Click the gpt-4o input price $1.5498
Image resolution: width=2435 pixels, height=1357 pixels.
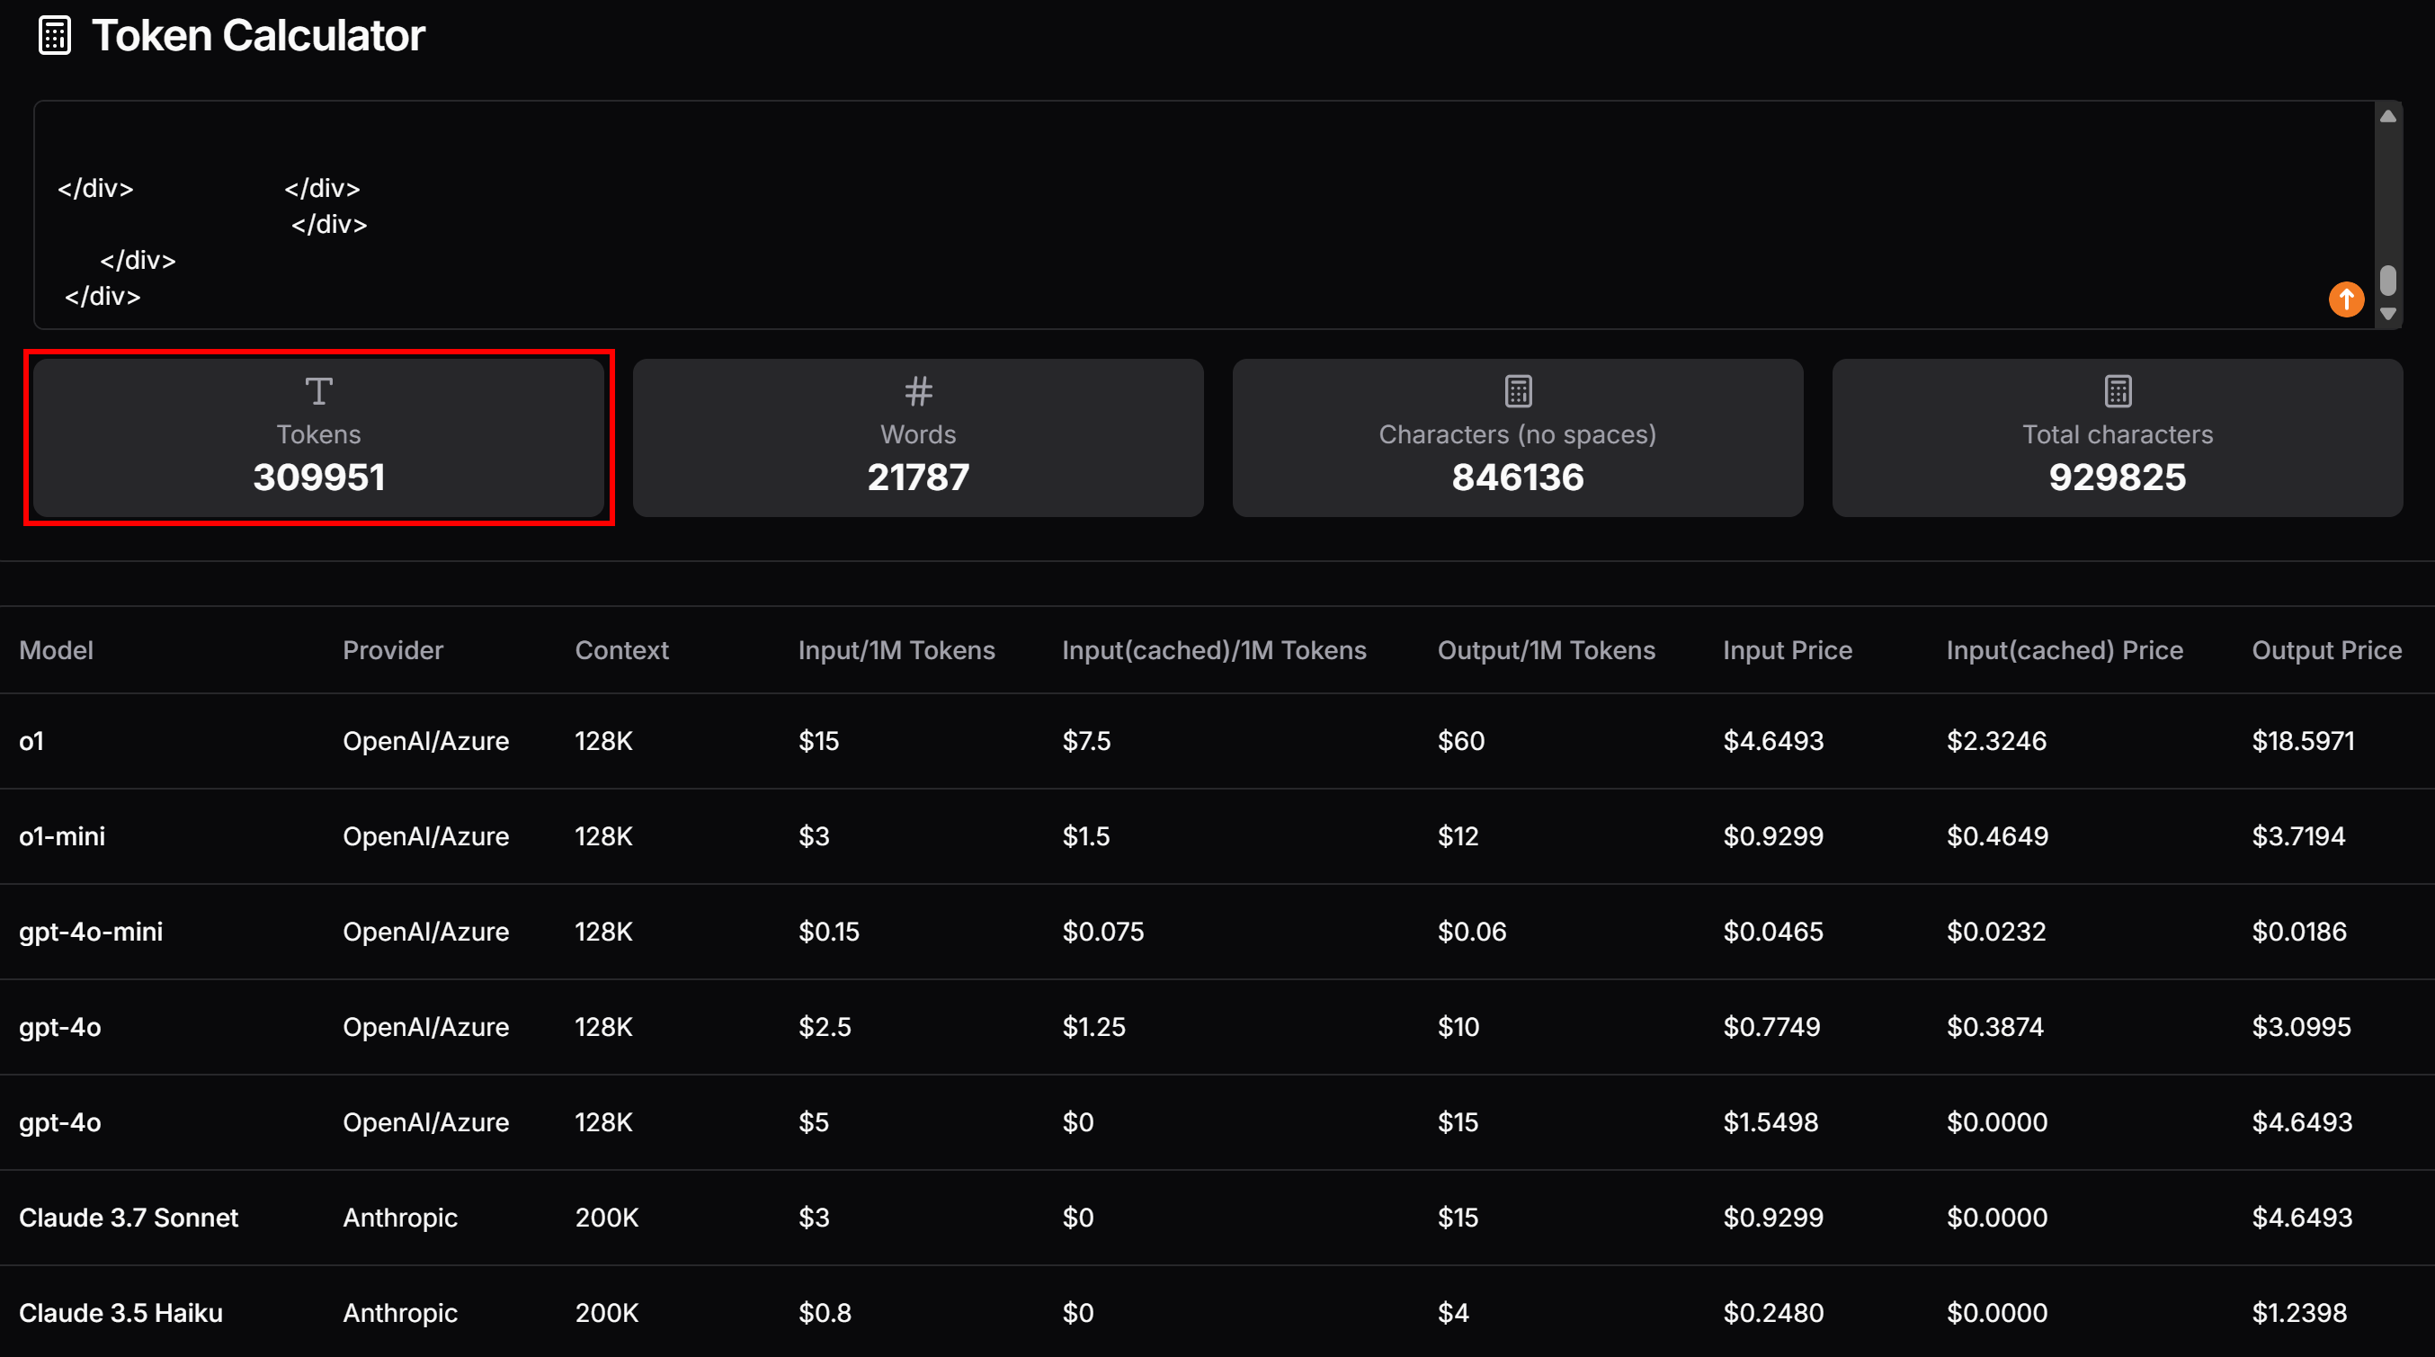coord(1771,1122)
